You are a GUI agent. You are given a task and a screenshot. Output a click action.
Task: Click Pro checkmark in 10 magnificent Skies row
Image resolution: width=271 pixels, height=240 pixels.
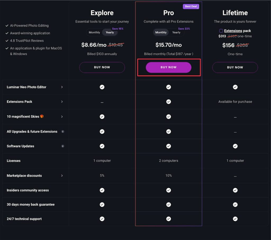pos(169,117)
